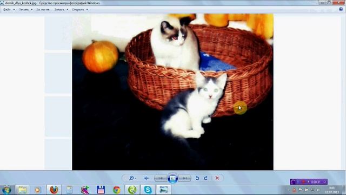Open the magnifier zoom control
This screenshot has height=195, width=346.
click(x=132, y=178)
